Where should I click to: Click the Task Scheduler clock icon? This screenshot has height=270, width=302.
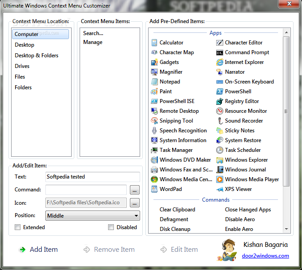(x=220, y=150)
